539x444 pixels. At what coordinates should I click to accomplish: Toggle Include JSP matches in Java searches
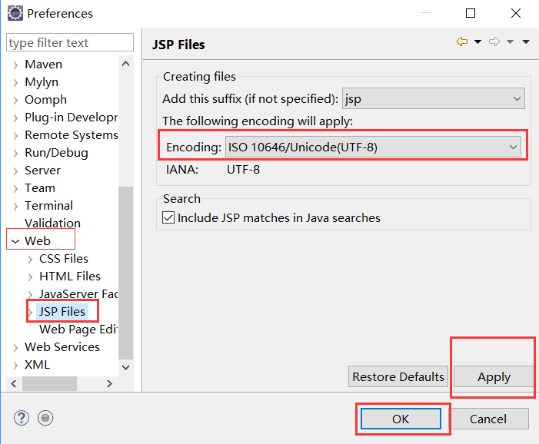click(x=168, y=217)
